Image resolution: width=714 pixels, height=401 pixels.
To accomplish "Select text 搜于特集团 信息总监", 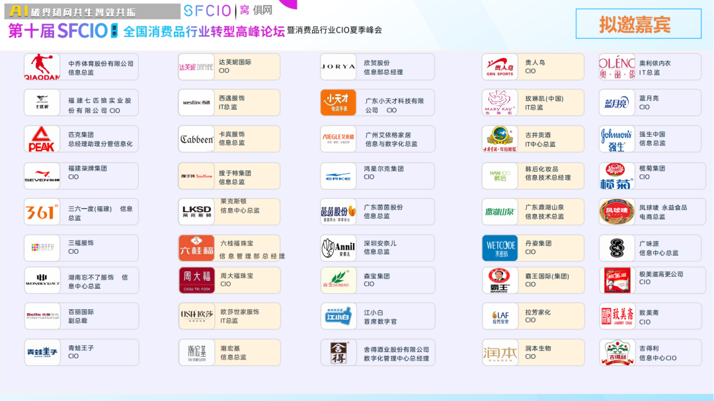I will point(235,178).
